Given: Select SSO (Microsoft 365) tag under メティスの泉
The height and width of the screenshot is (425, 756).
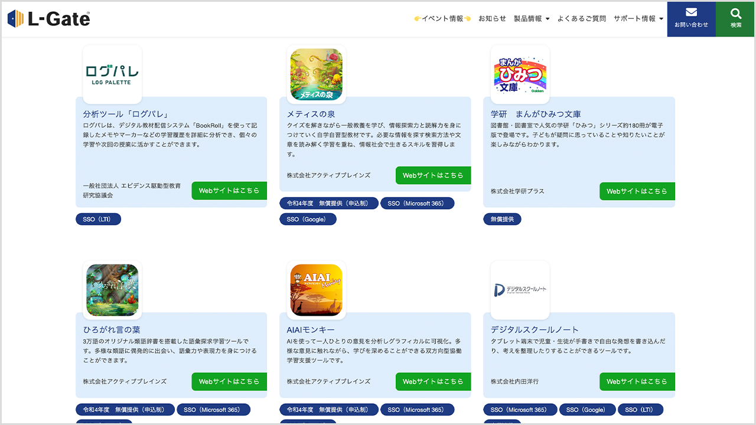Looking at the screenshot, I should coord(417,203).
